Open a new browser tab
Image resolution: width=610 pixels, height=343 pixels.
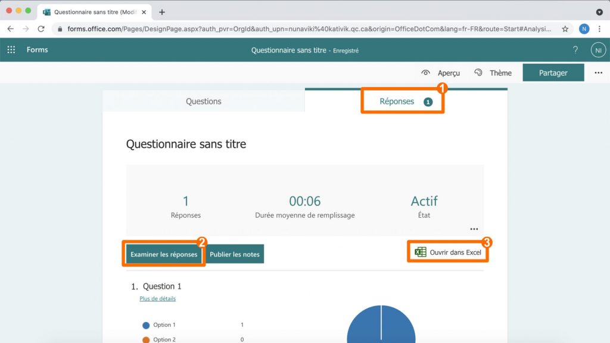(162, 12)
